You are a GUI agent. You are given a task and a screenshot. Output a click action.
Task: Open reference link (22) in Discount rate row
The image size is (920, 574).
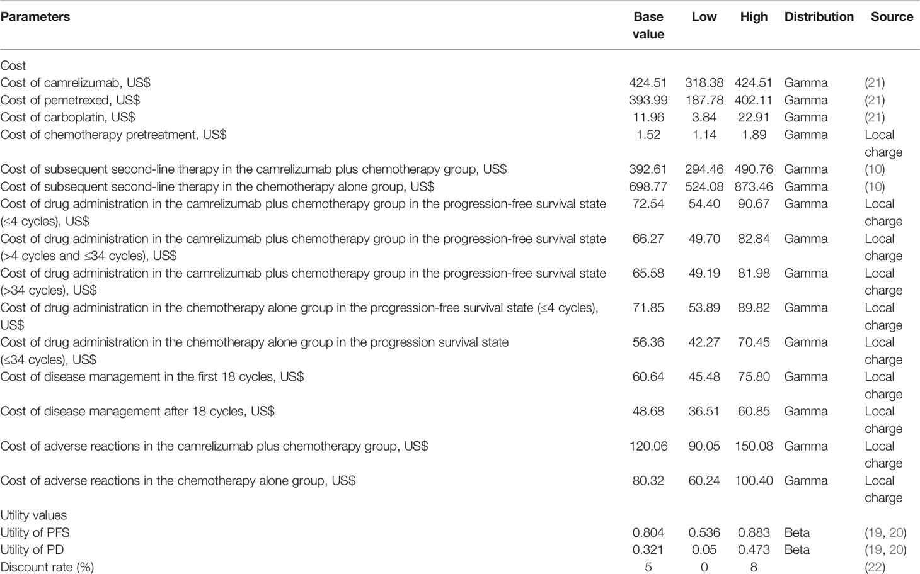pos(875,567)
